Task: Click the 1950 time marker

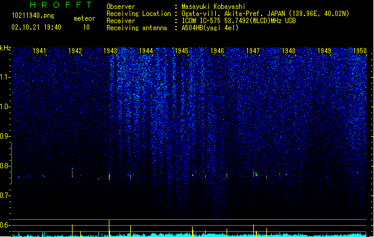Action: coord(360,51)
